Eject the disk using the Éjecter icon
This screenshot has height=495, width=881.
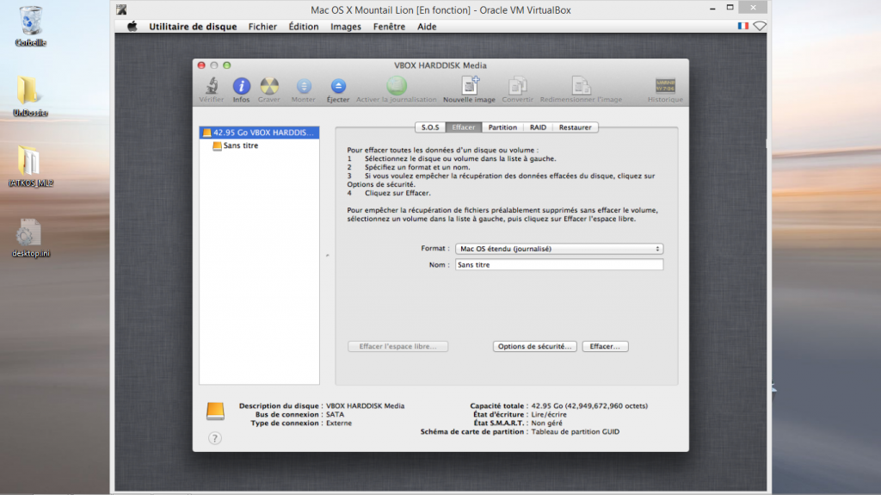pos(338,86)
